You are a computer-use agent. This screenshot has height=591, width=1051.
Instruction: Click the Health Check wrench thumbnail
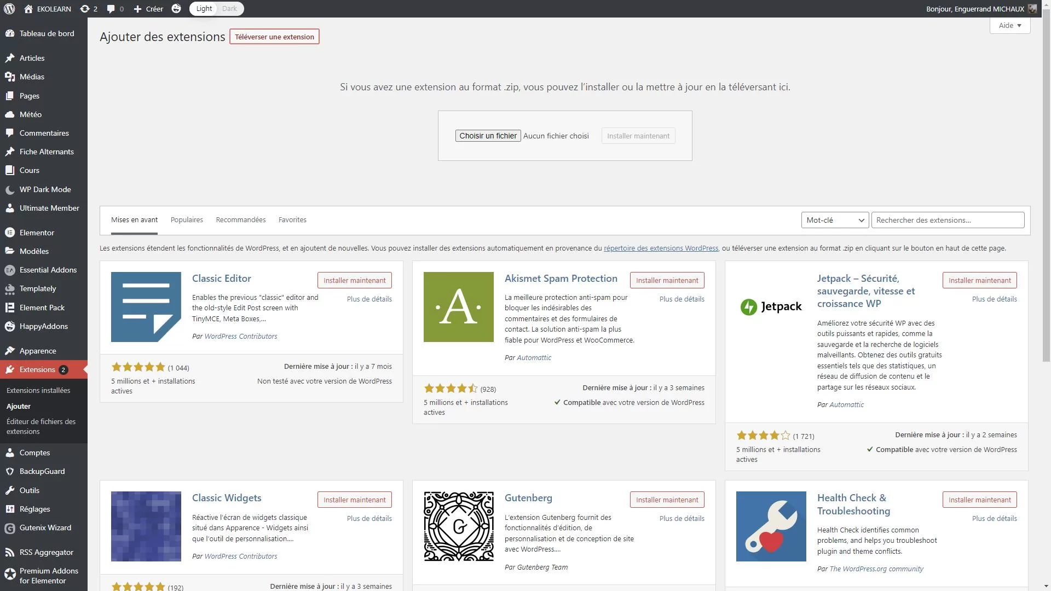(x=771, y=526)
